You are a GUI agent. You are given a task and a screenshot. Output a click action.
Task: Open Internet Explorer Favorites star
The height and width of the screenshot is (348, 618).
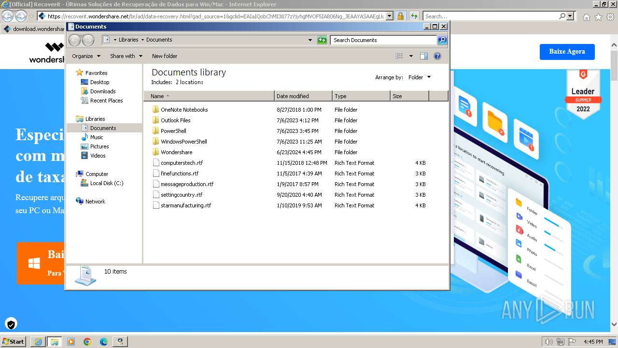[x=598, y=16]
